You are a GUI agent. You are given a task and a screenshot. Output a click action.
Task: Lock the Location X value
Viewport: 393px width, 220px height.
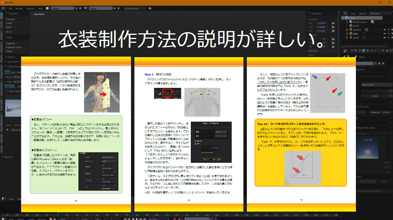click(x=333, y=23)
